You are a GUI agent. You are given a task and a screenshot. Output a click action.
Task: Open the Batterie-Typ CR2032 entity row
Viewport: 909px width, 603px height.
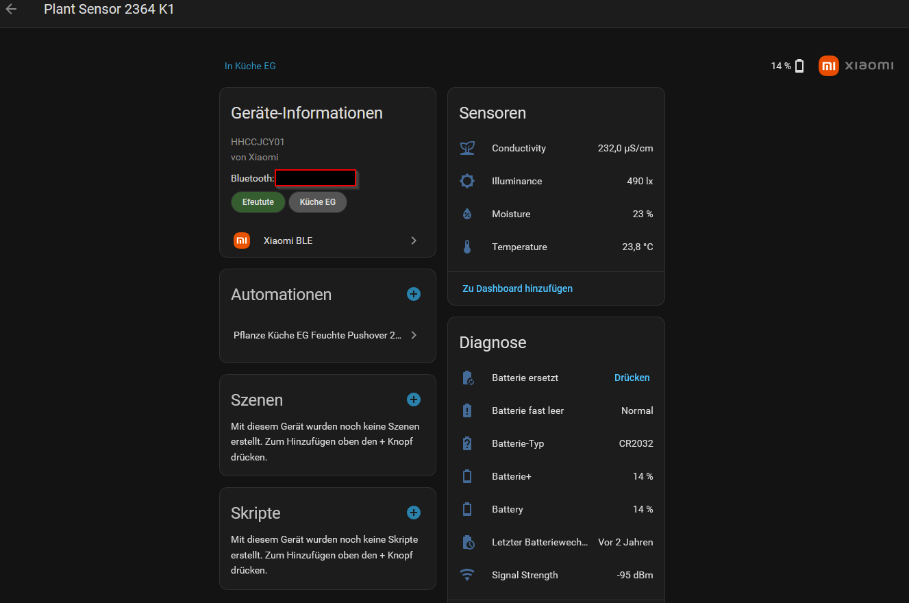556,443
